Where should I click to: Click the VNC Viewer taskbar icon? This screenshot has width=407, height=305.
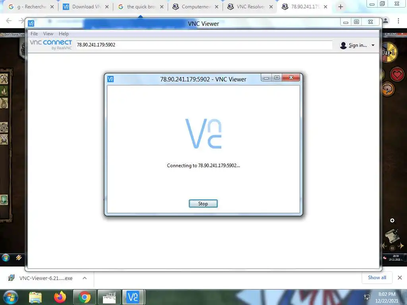(133, 297)
